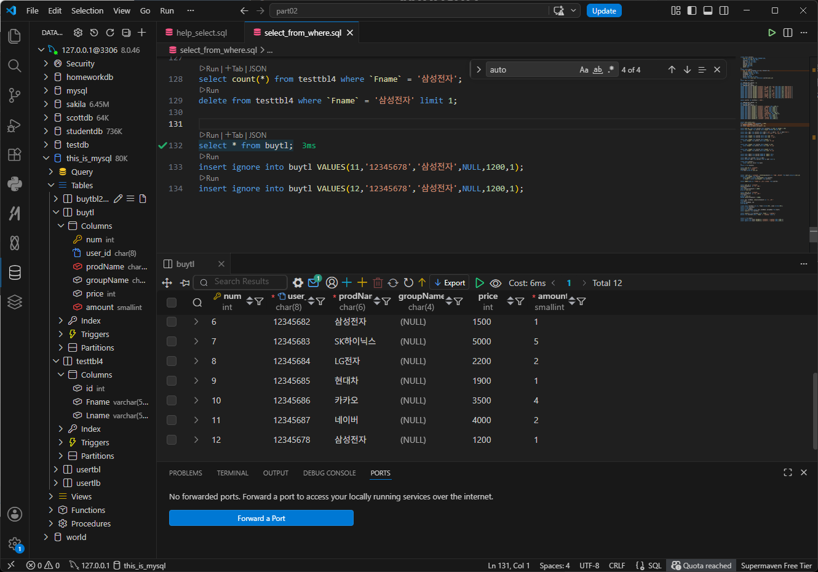Open the Selection menu
Viewport: 818px width, 572px height.
point(87,10)
